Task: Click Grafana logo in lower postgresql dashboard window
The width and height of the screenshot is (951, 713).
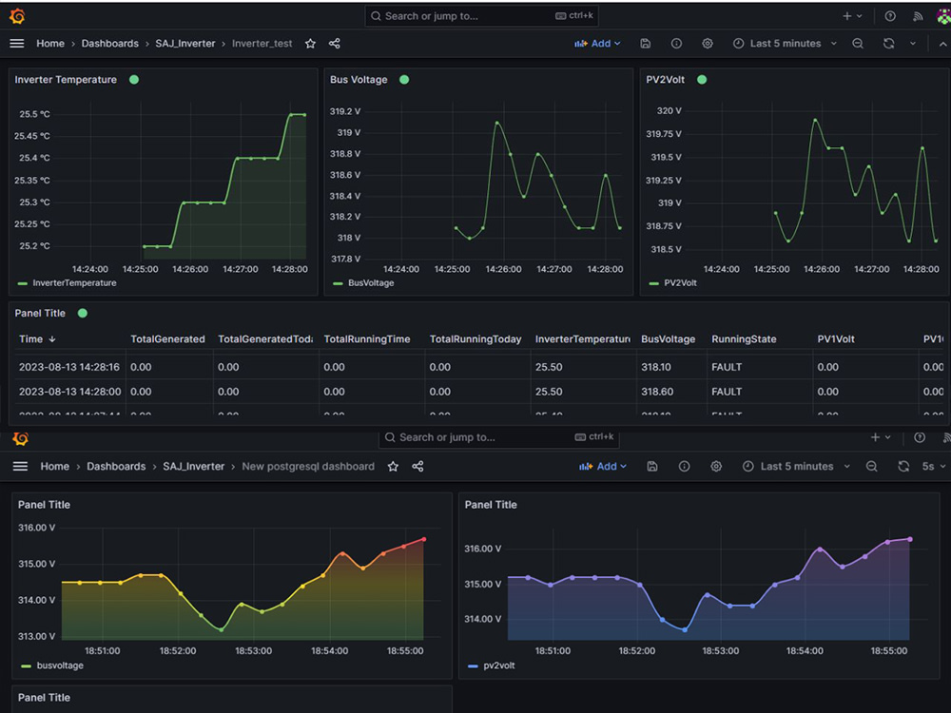Action: click(21, 438)
